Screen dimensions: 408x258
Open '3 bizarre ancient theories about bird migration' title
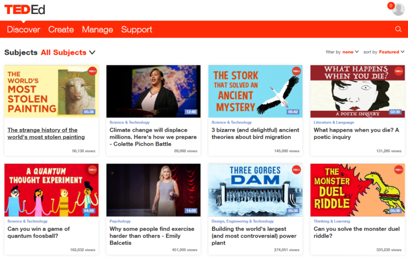pyautogui.click(x=255, y=133)
